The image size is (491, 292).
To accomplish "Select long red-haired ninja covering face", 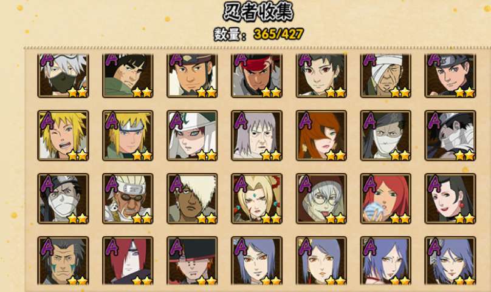I will coord(128,260).
